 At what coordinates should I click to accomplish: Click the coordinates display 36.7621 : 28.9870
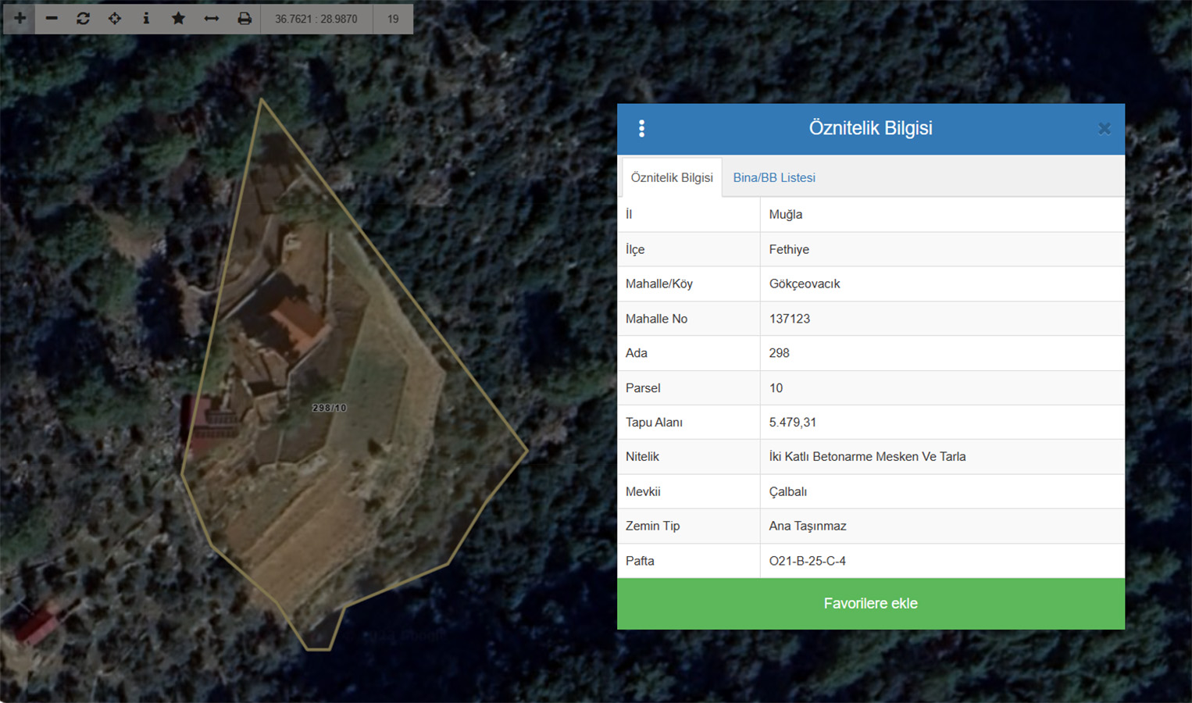pos(316,19)
